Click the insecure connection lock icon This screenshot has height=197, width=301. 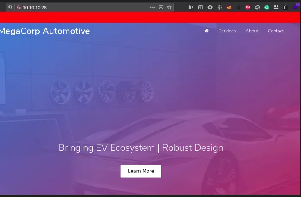pos(19,7)
